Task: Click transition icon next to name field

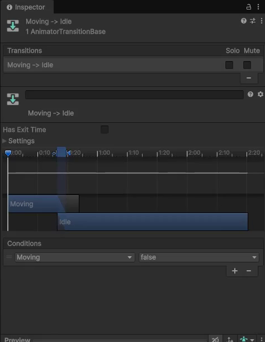Action: click(x=13, y=99)
